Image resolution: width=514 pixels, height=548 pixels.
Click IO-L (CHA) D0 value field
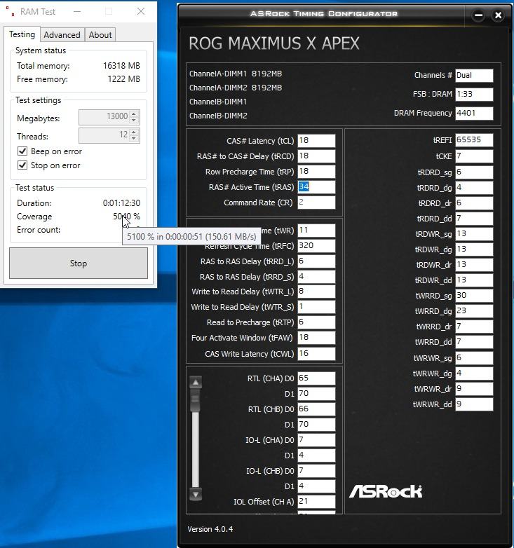tap(316, 439)
